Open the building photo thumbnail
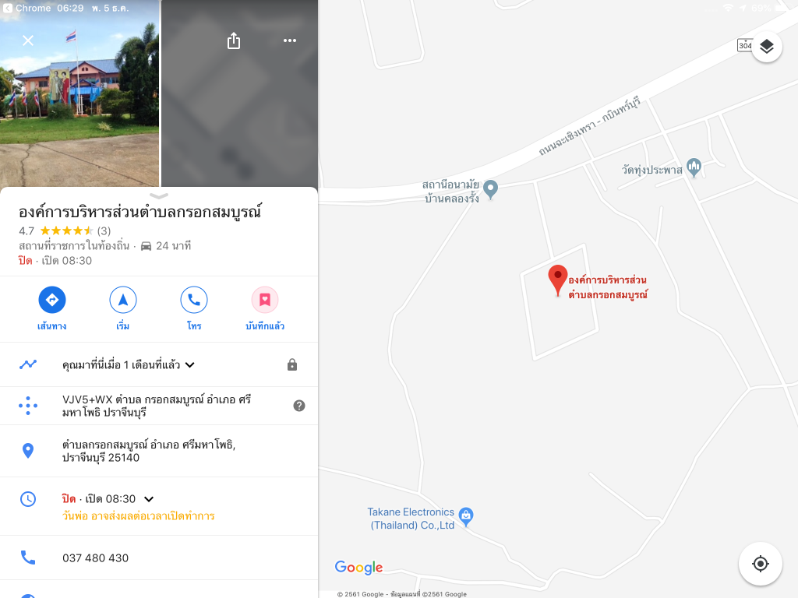This screenshot has width=798, height=598. (x=79, y=93)
